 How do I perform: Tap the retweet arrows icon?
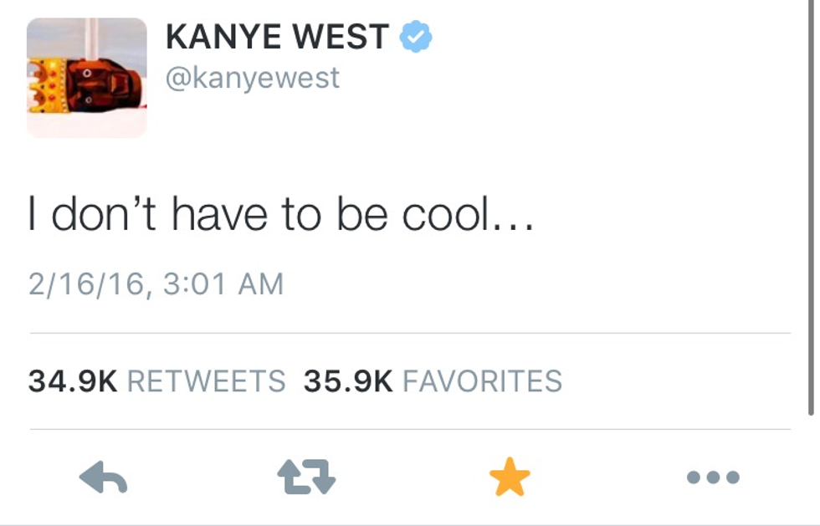306,477
